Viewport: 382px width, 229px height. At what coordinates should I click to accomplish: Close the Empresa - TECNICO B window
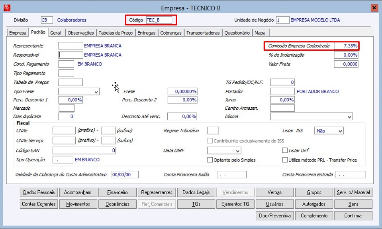(374, 8)
